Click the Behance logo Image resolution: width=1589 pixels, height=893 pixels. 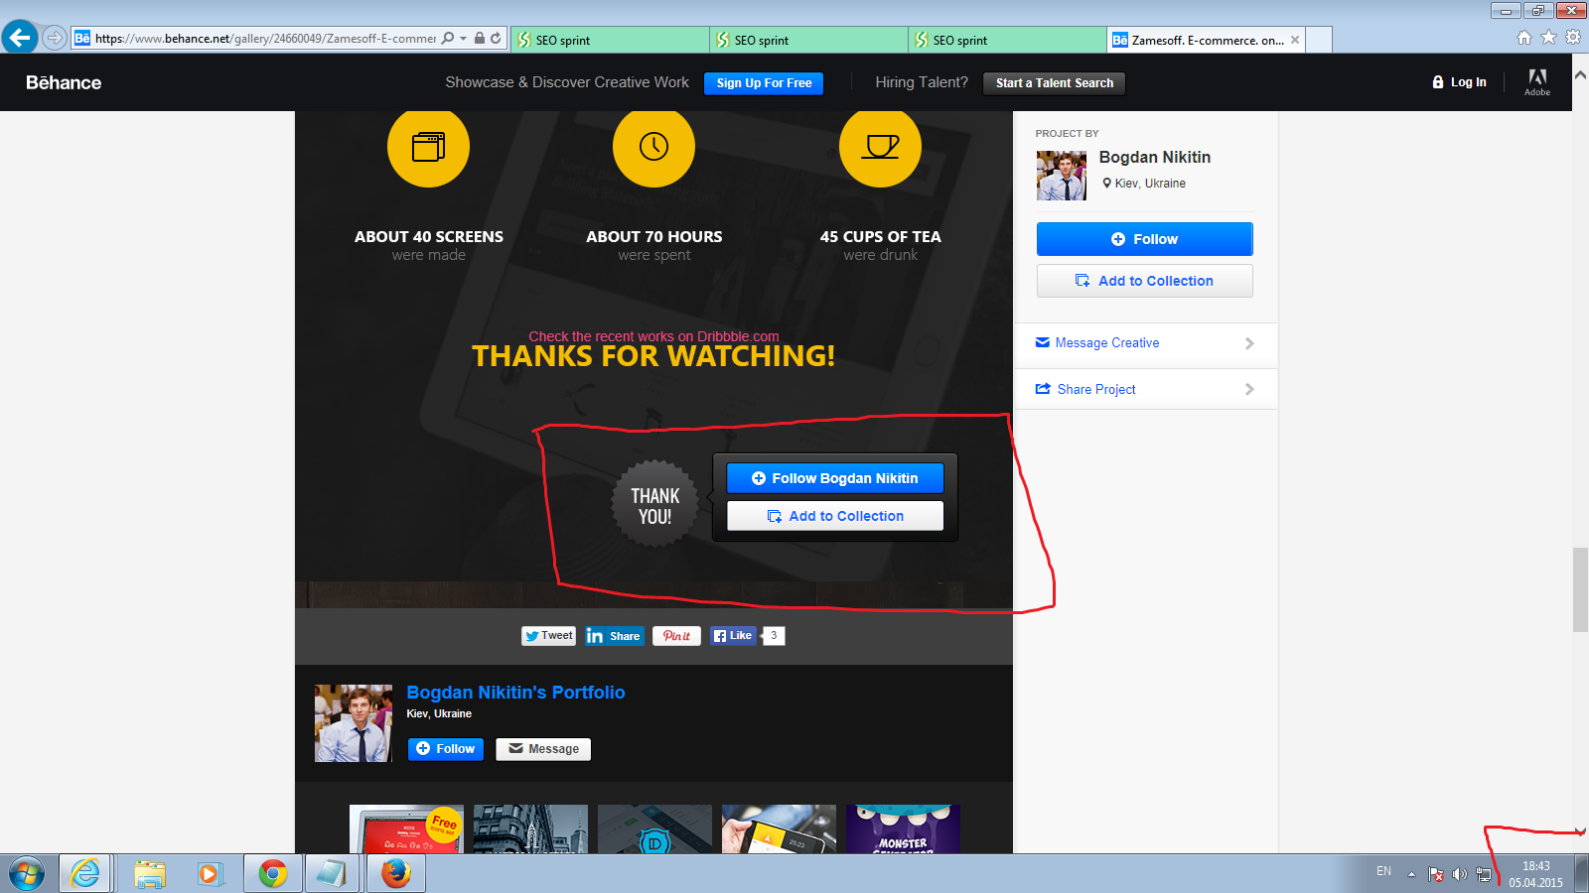click(64, 82)
